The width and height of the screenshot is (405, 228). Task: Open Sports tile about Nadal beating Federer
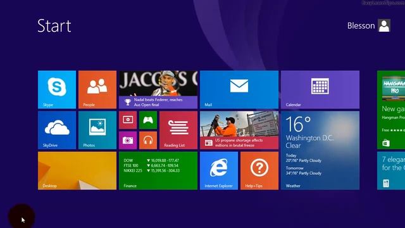point(158,89)
